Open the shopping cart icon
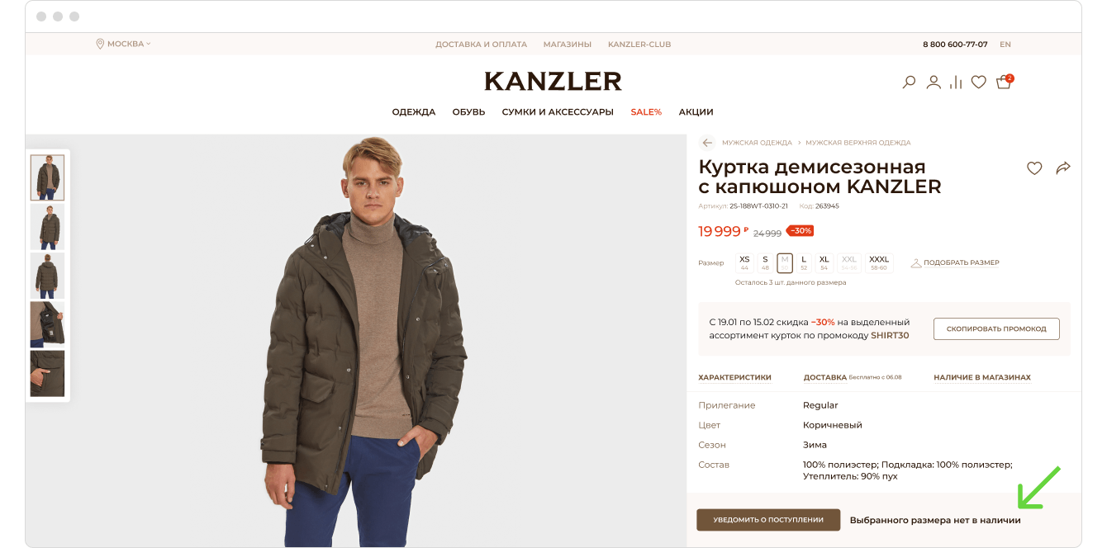Image resolution: width=1107 pixels, height=548 pixels. click(1004, 82)
